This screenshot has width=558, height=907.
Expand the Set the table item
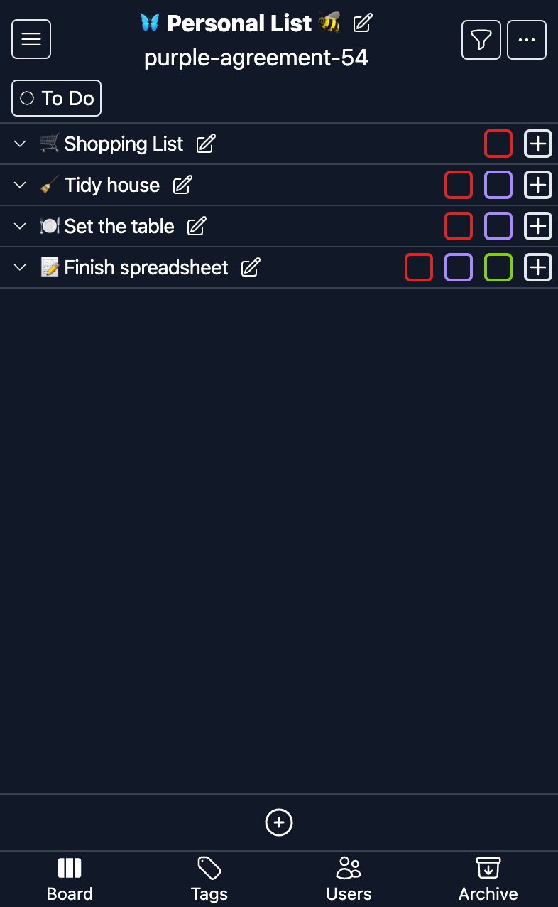pos(20,226)
